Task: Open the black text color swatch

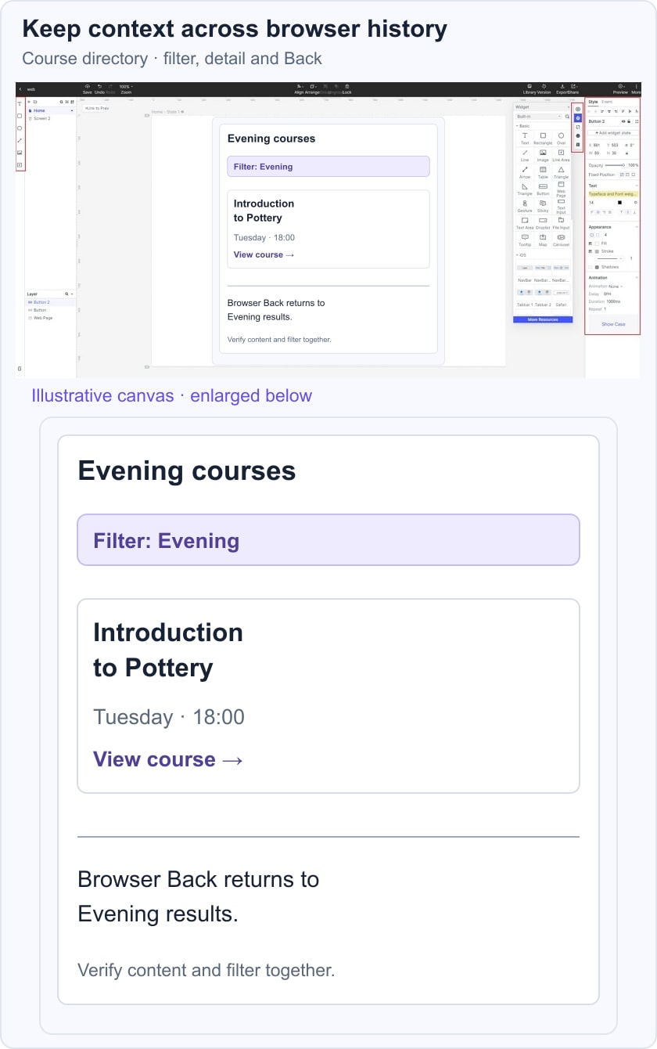Action: point(619,203)
